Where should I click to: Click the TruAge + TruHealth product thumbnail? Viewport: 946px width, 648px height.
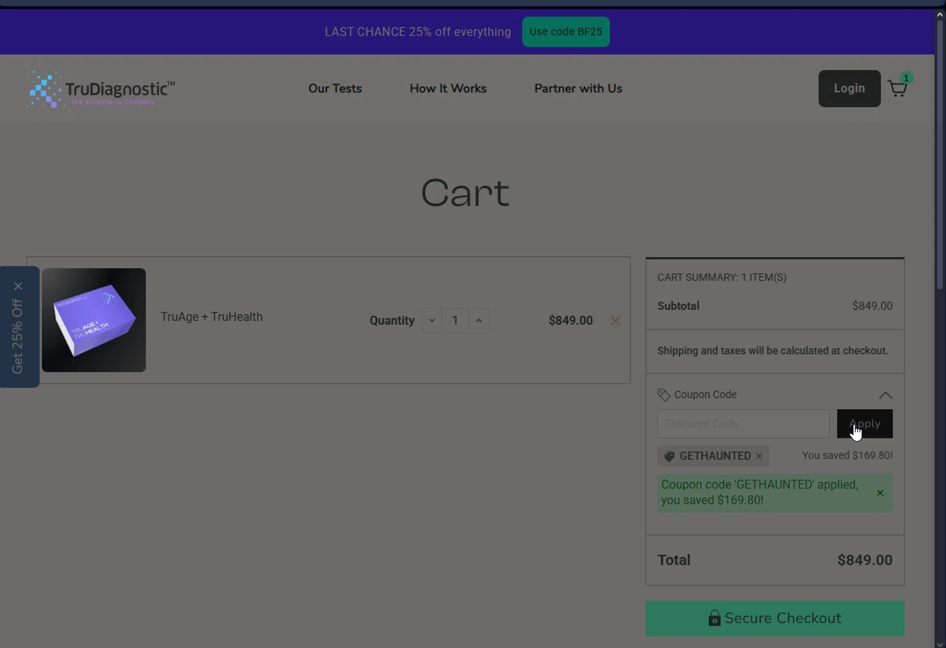tap(94, 320)
